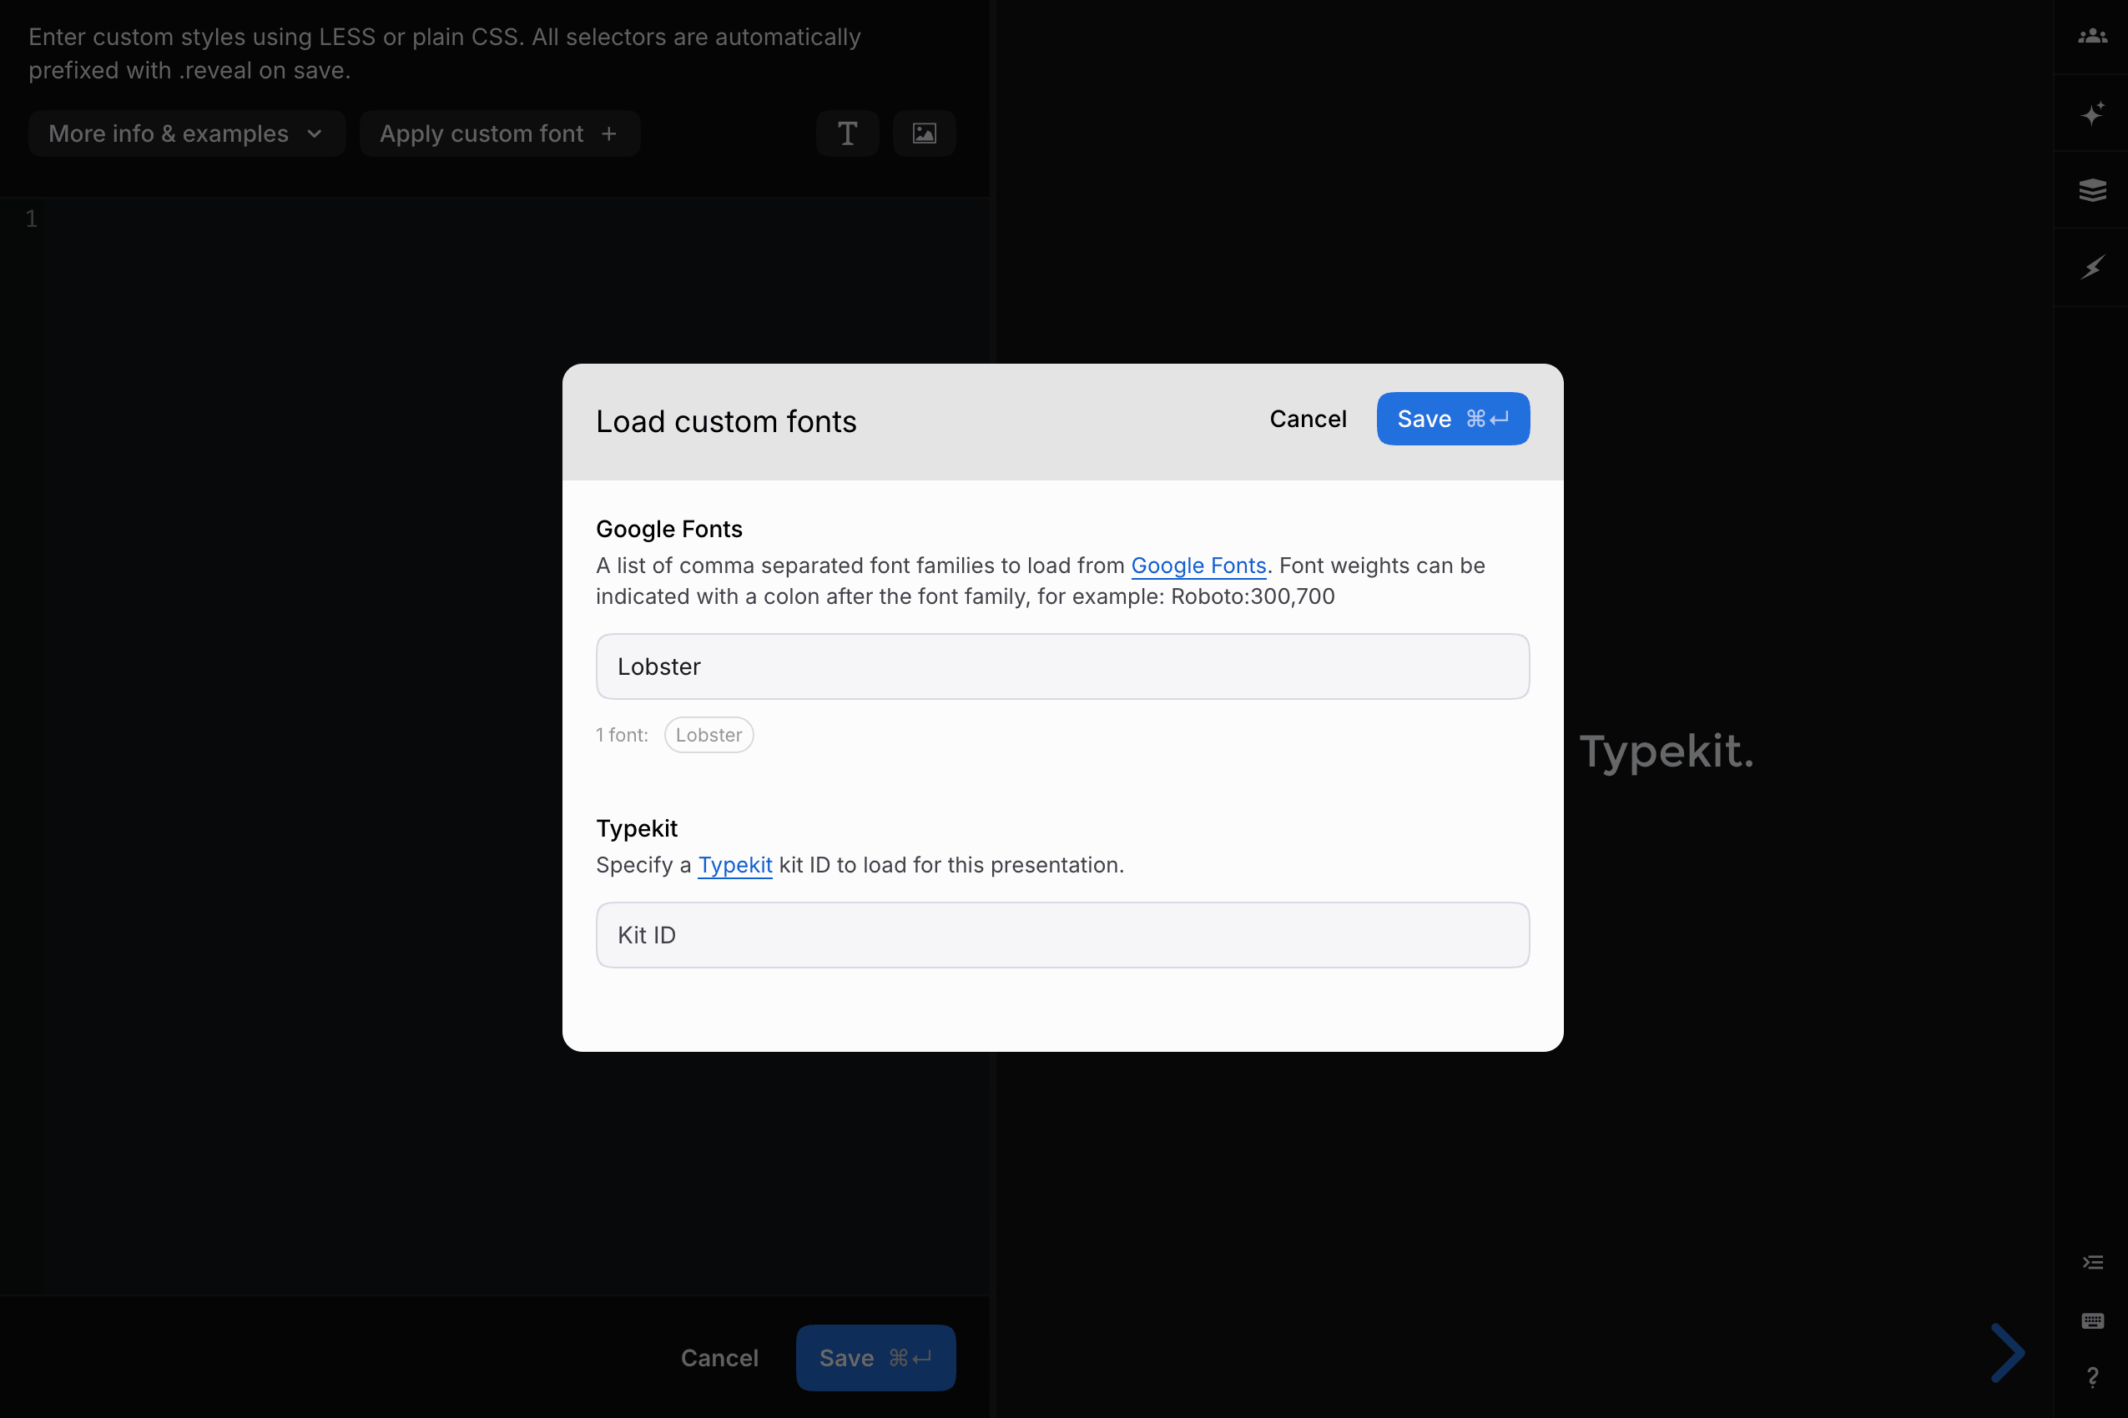This screenshot has width=2128, height=1418.
Task: Click line number 1 in the code editor
Action: tap(32, 219)
